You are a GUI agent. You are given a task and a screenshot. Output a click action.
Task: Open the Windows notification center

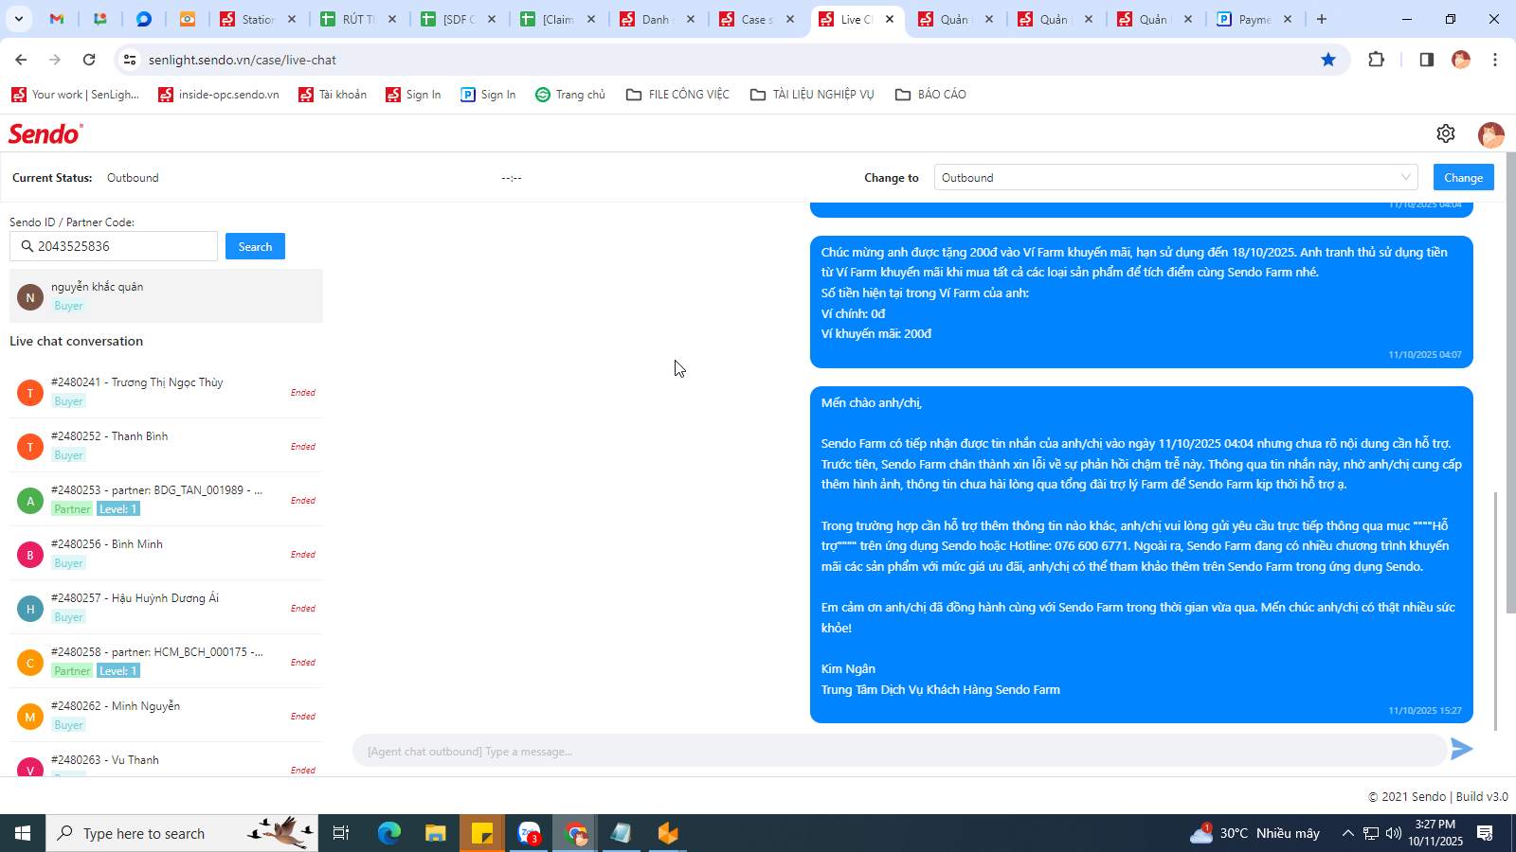pos(1485,833)
